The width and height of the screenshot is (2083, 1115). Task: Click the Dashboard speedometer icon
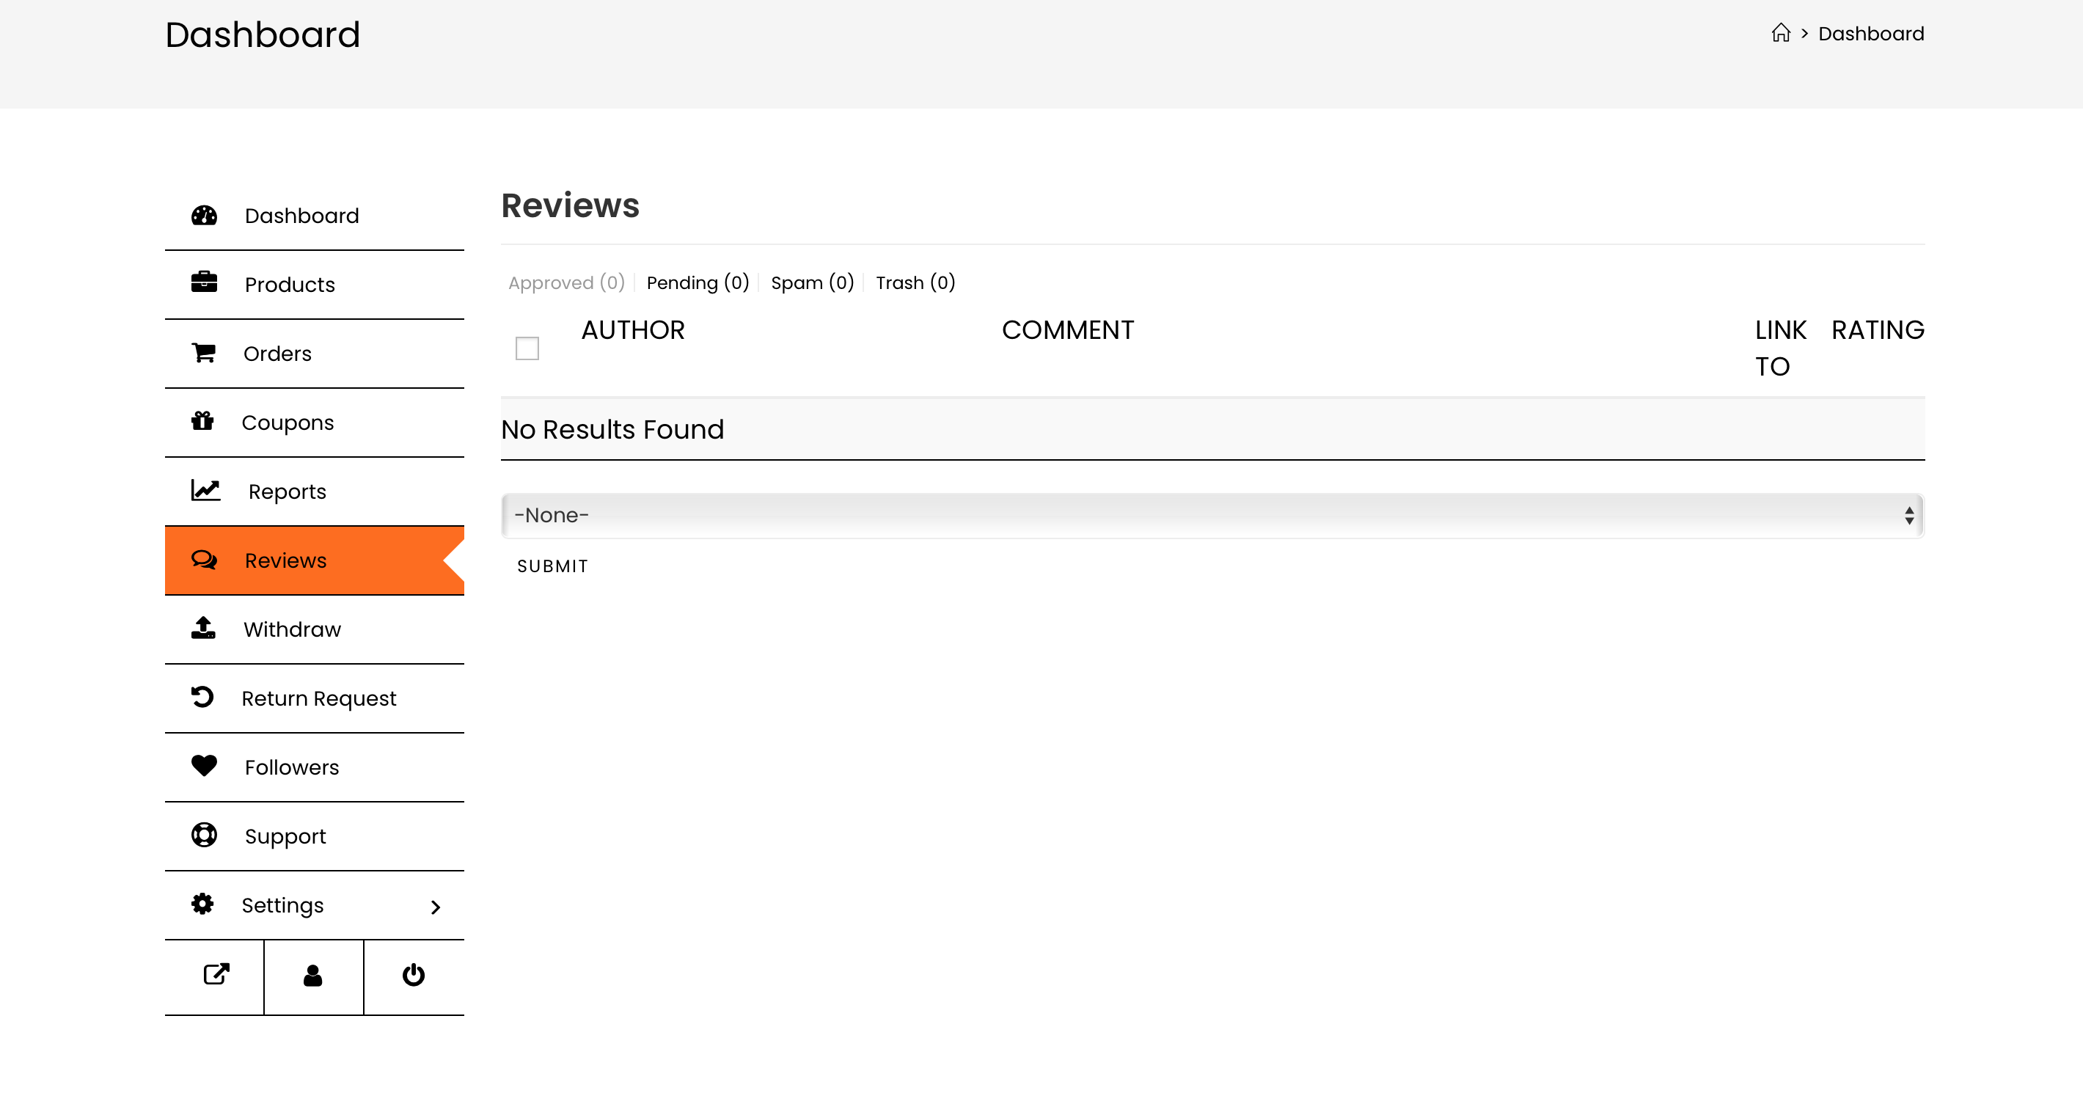coord(204,215)
